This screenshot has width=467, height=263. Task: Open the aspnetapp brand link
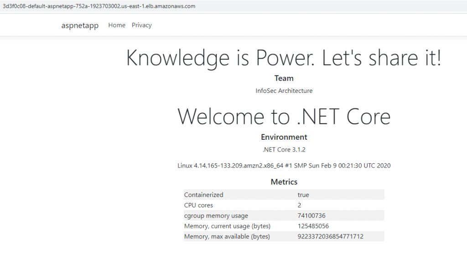(80, 25)
